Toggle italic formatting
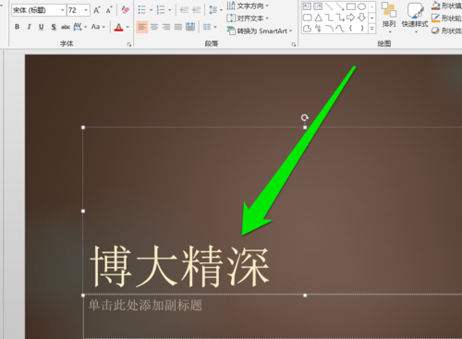Image resolution: width=462 pixels, height=339 pixels. 30,27
